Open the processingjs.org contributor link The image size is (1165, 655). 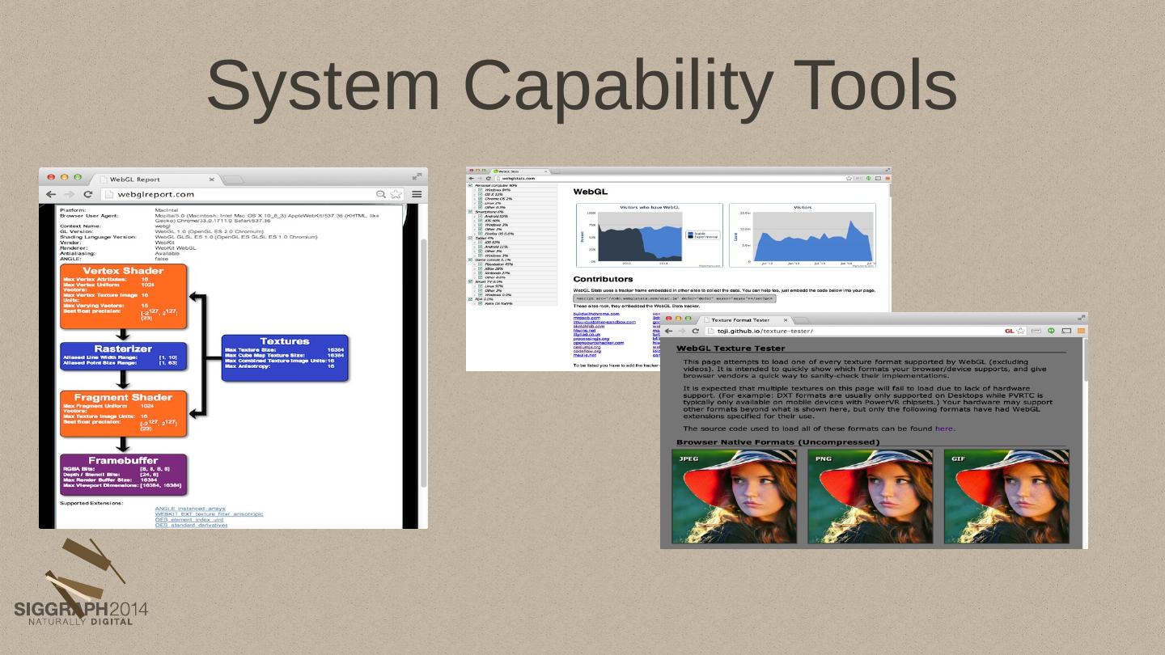(591, 339)
